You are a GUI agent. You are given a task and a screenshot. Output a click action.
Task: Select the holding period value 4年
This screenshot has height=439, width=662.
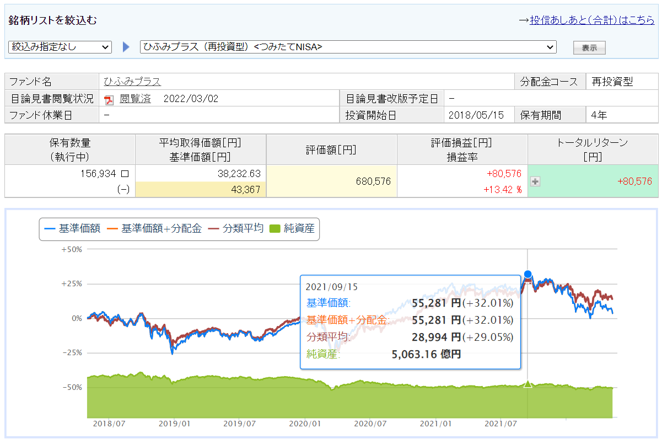(x=598, y=116)
